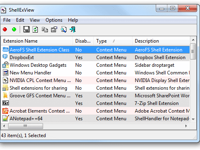200x150 pixels.
Task: Sort by the Extension Name column header
Action: pyautogui.click(x=37, y=41)
